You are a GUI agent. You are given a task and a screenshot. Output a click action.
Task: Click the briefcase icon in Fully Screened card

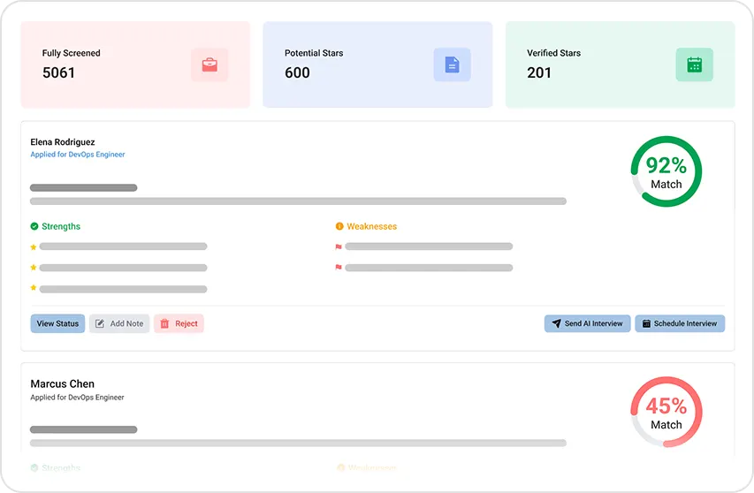coord(209,64)
